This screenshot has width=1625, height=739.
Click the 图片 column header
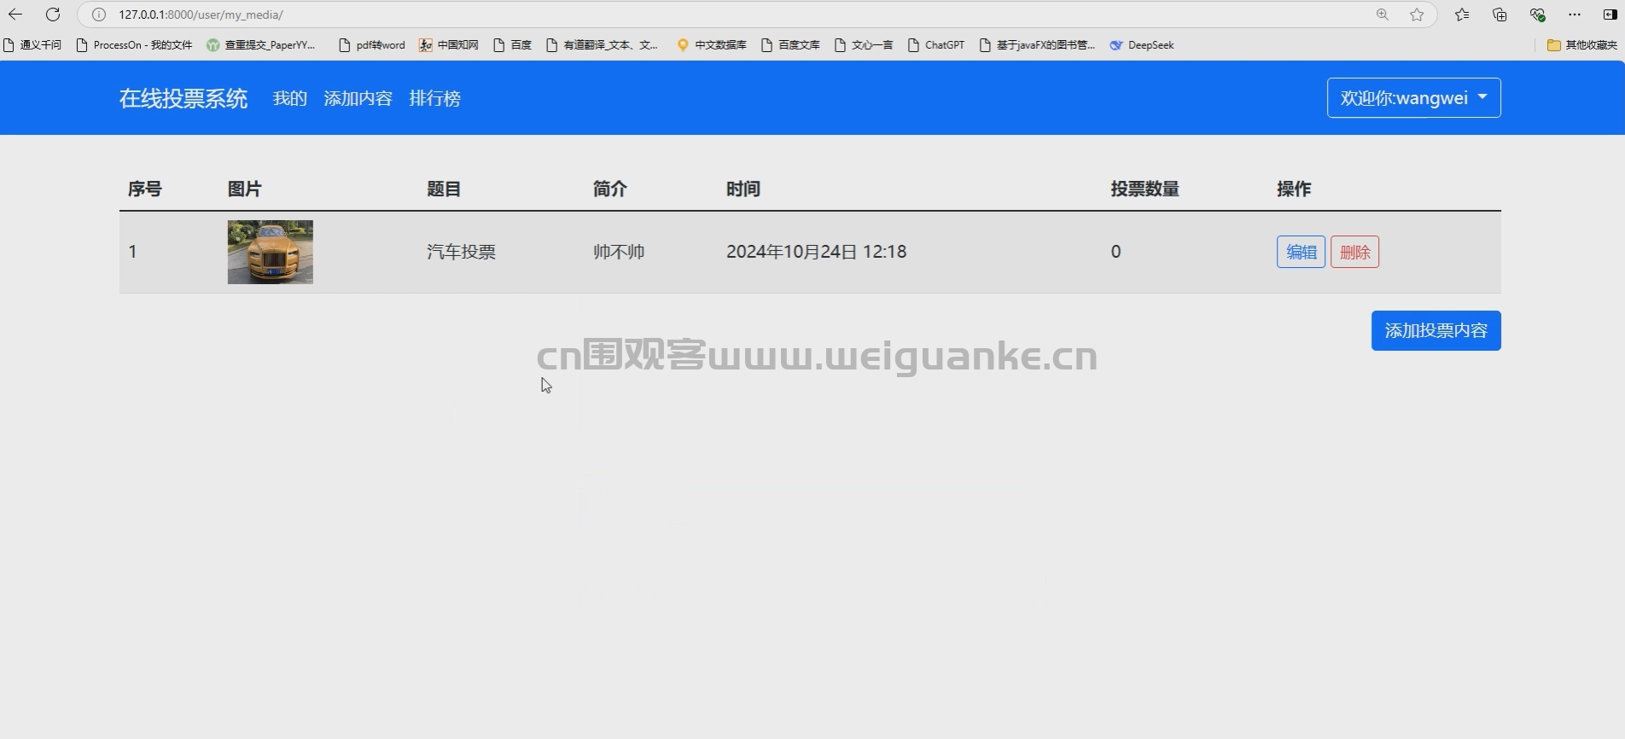click(245, 189)
